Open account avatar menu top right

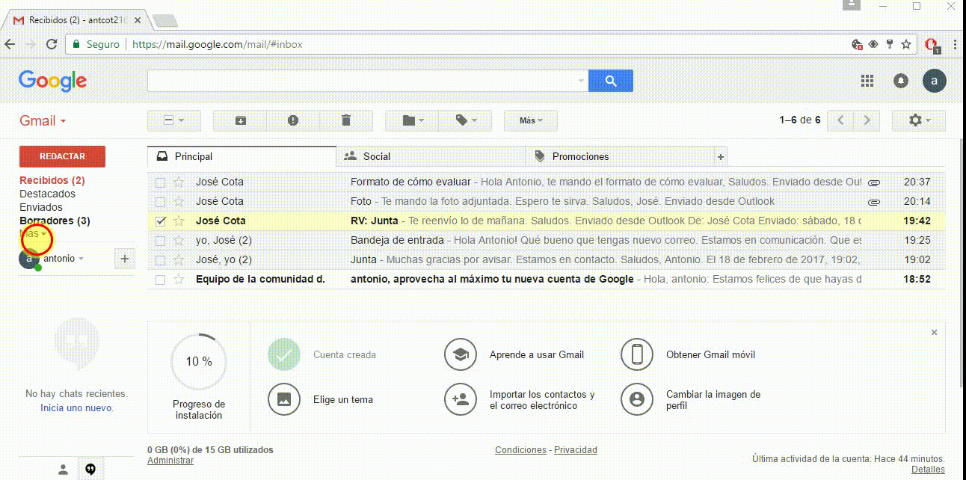pyautogui.click(x=935, y=81)
